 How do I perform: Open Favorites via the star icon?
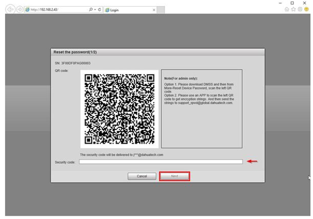click(x=293, y=9)
